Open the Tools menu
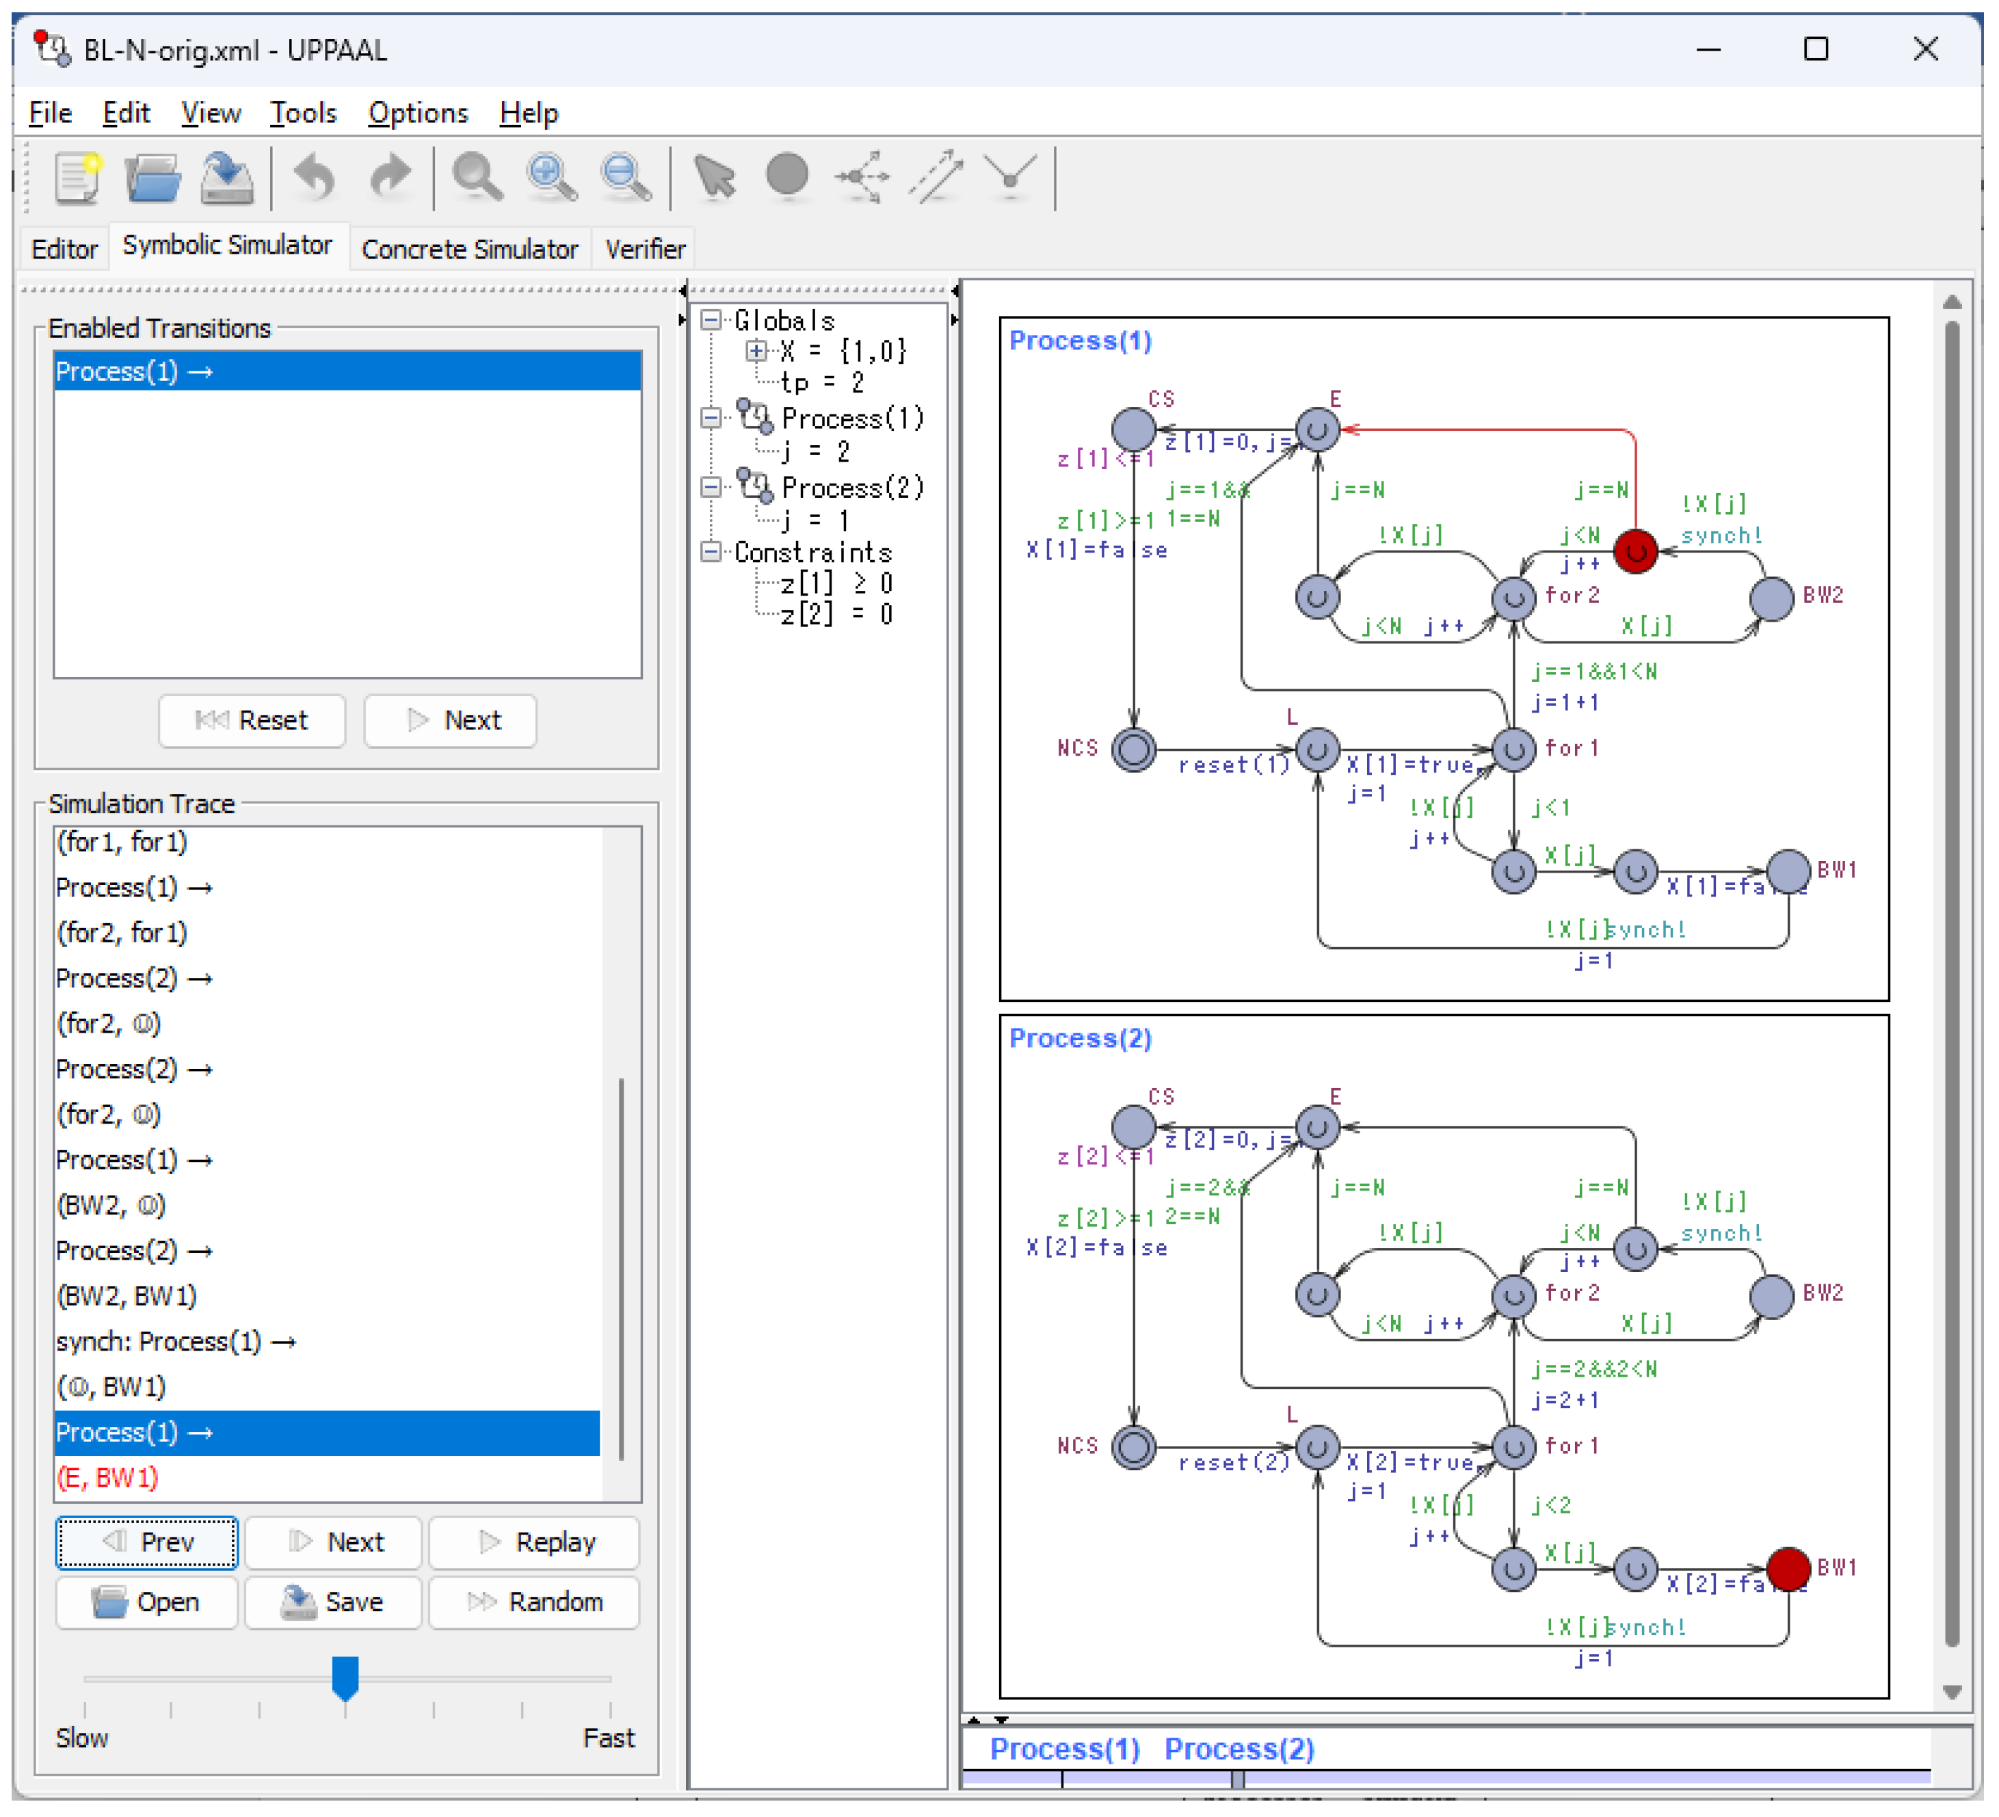1999x1817 pixels. click(302, 113)
